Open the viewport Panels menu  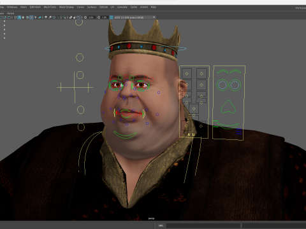[10, 13]
